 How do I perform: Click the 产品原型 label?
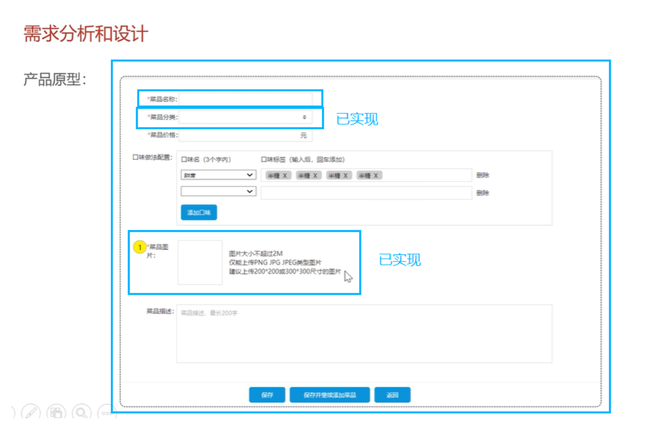(55, 79)
